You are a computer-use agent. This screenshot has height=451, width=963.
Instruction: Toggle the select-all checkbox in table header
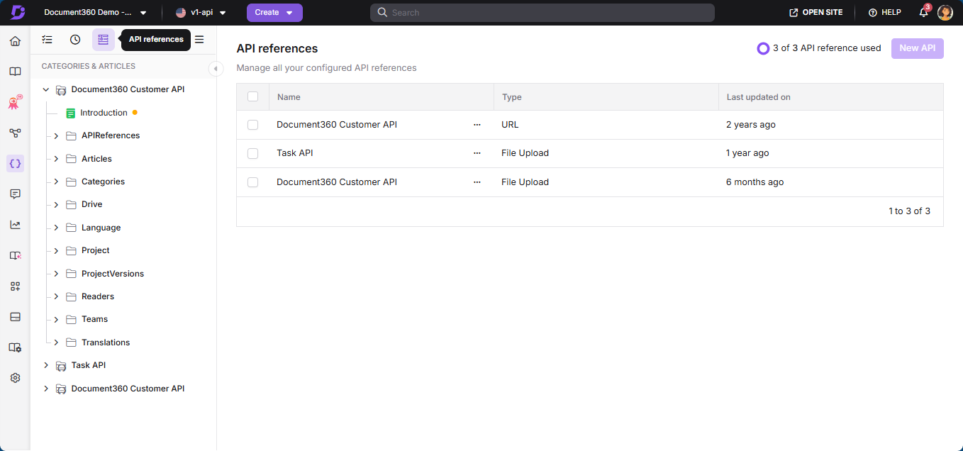[x=252, y=96]
